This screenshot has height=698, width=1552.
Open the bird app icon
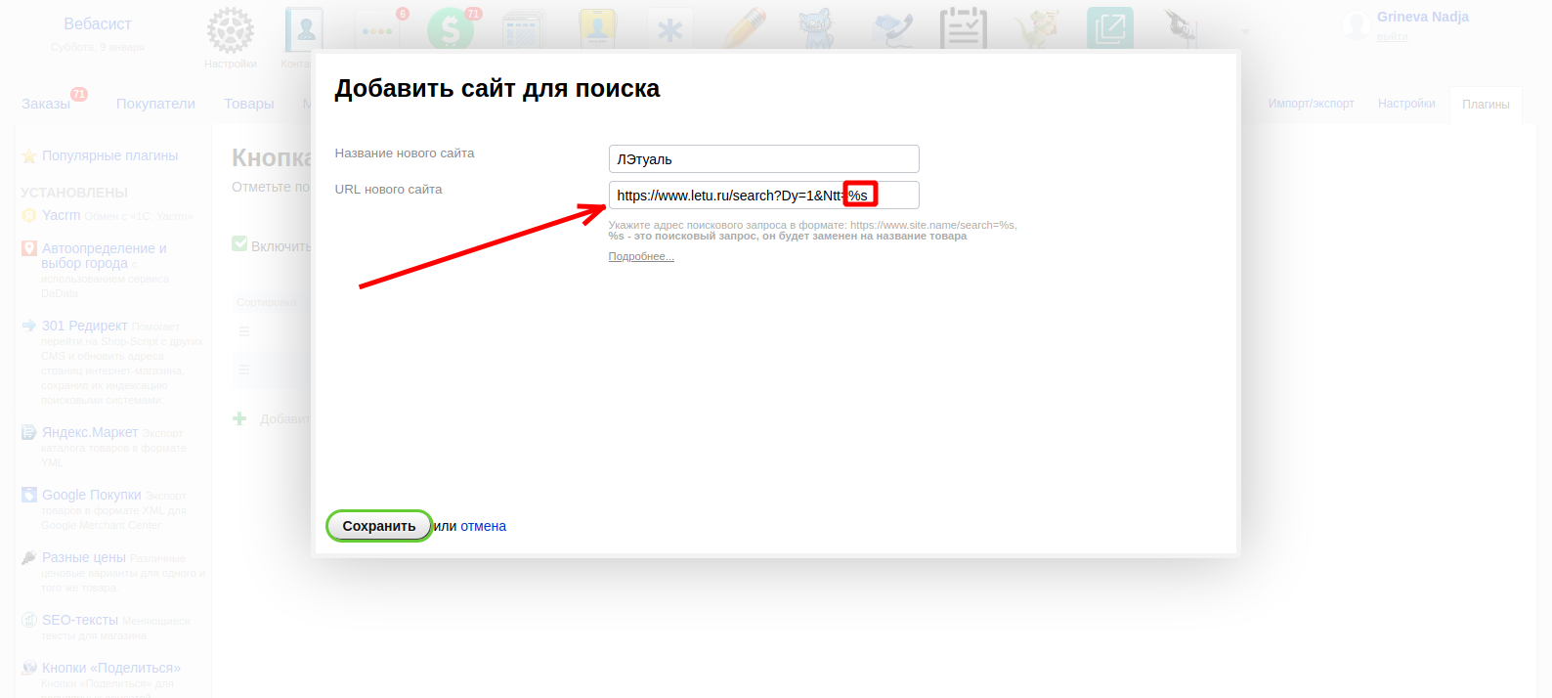click(1184, 31)
